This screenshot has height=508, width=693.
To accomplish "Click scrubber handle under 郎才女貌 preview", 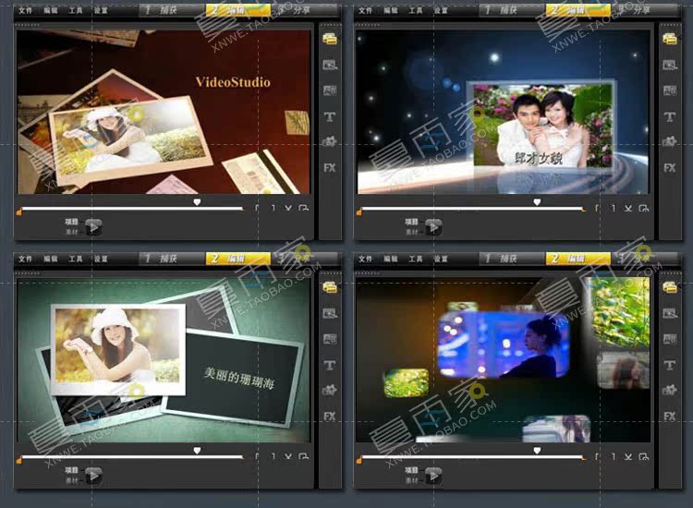I will click(x=537, y=202).
